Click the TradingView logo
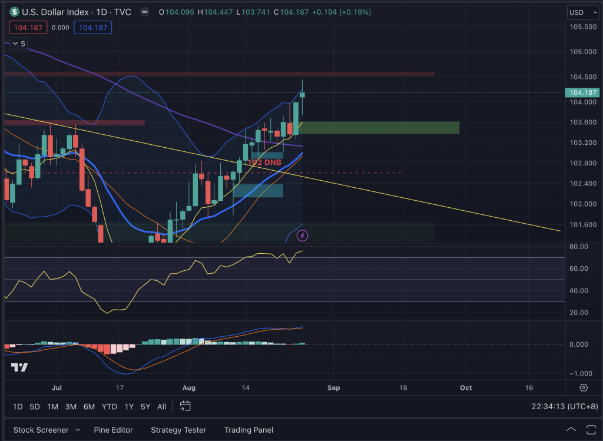The height and width of the screenshot is (441, 603). pos(19,367)
